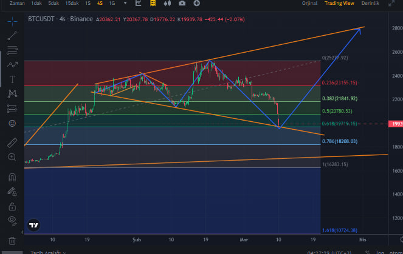Click Fibonacci label 1.618(10724.38)

pyautogui.click(x=340, y=230)
